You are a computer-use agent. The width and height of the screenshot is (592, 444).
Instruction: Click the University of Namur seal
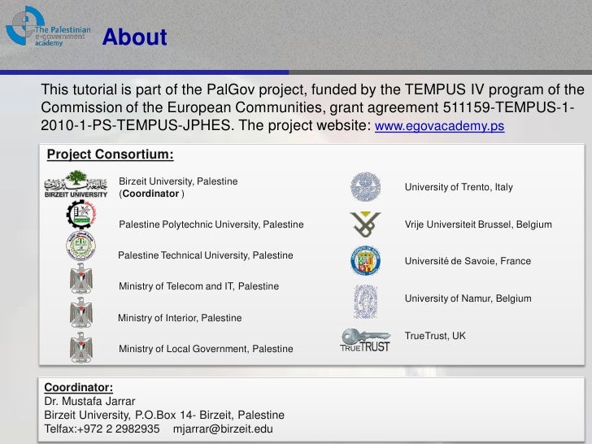click(365, 302)
